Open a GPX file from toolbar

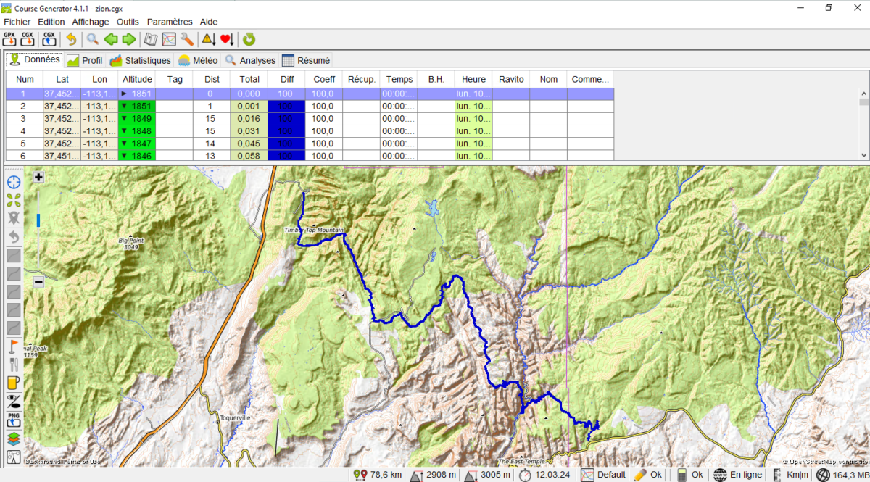10,39
